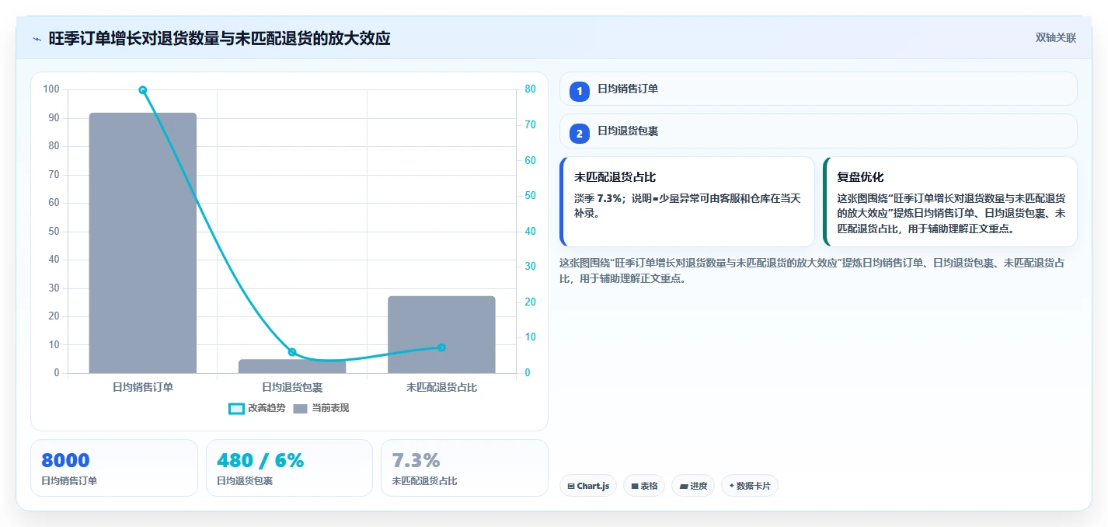Screen dimensions: 1108x527
Task: Click the icon in the 进度 tag
Action: click(x=684, y=486)
